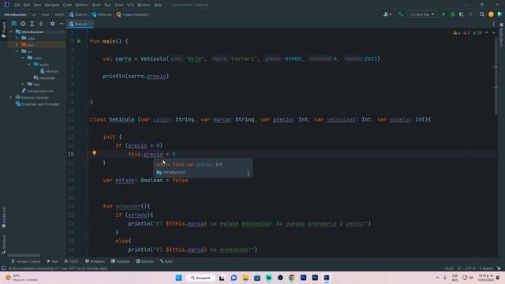Hide the Project panel with minus icon
The height and width of the screenshot is (284, 505).
coord(62,24)
